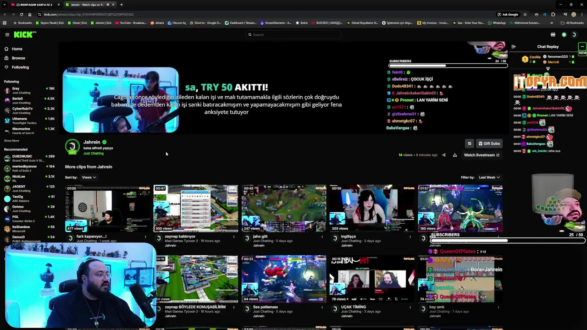Open Sort by Views dropdown
587x330 pixels.
point(89,177)
